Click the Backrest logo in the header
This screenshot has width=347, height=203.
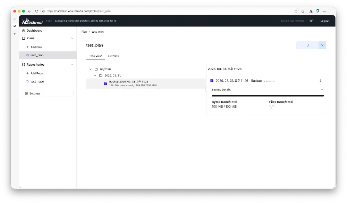tap(32, 22)
